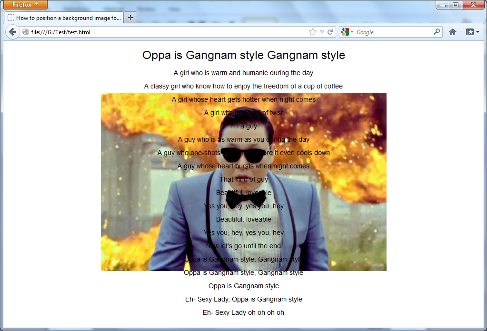The image size is (487, 331).
Task: Select the 'How to position a background image' tab
Action: [64, 18]
